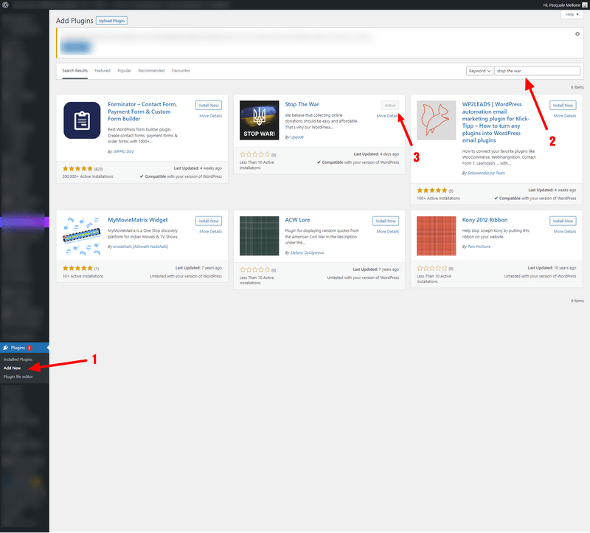
Task: Open the Forminator plugin clipboard icon
Action: (82, 120)
